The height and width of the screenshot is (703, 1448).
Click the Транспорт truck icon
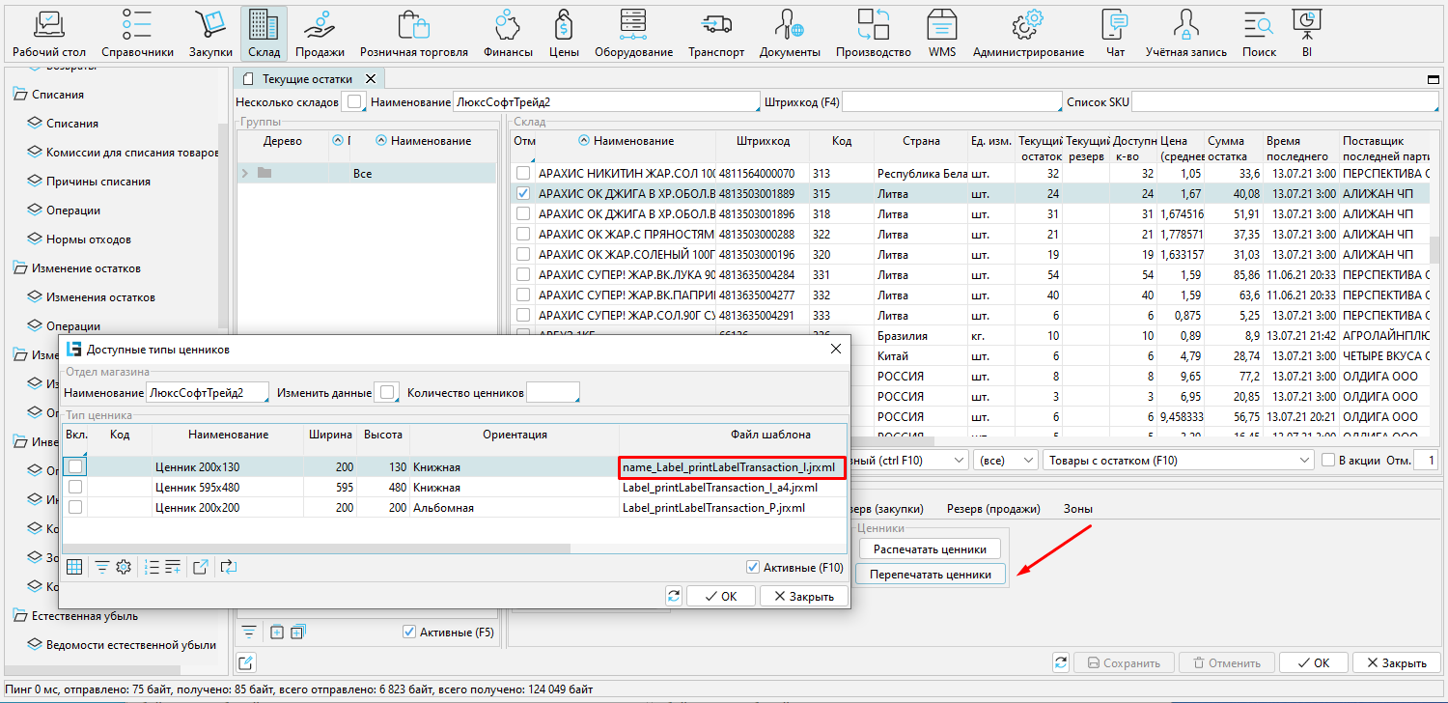[x=715, y=33]
